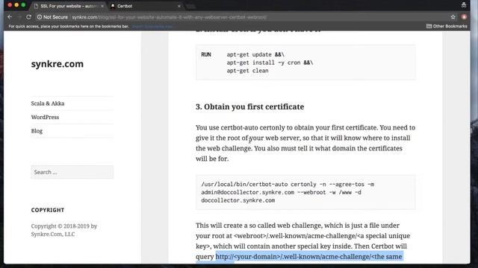
Task: Select the SSL For your website tab
Action: (x=69, y=6)
